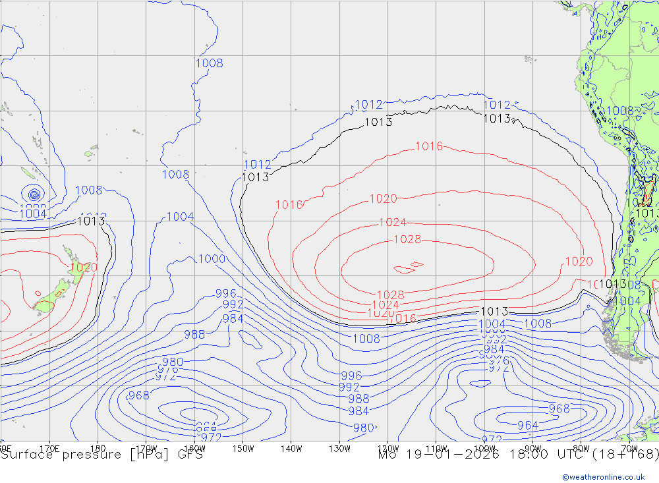Click the 170W longitude label

pyautogui.click(x=146, y=449)
